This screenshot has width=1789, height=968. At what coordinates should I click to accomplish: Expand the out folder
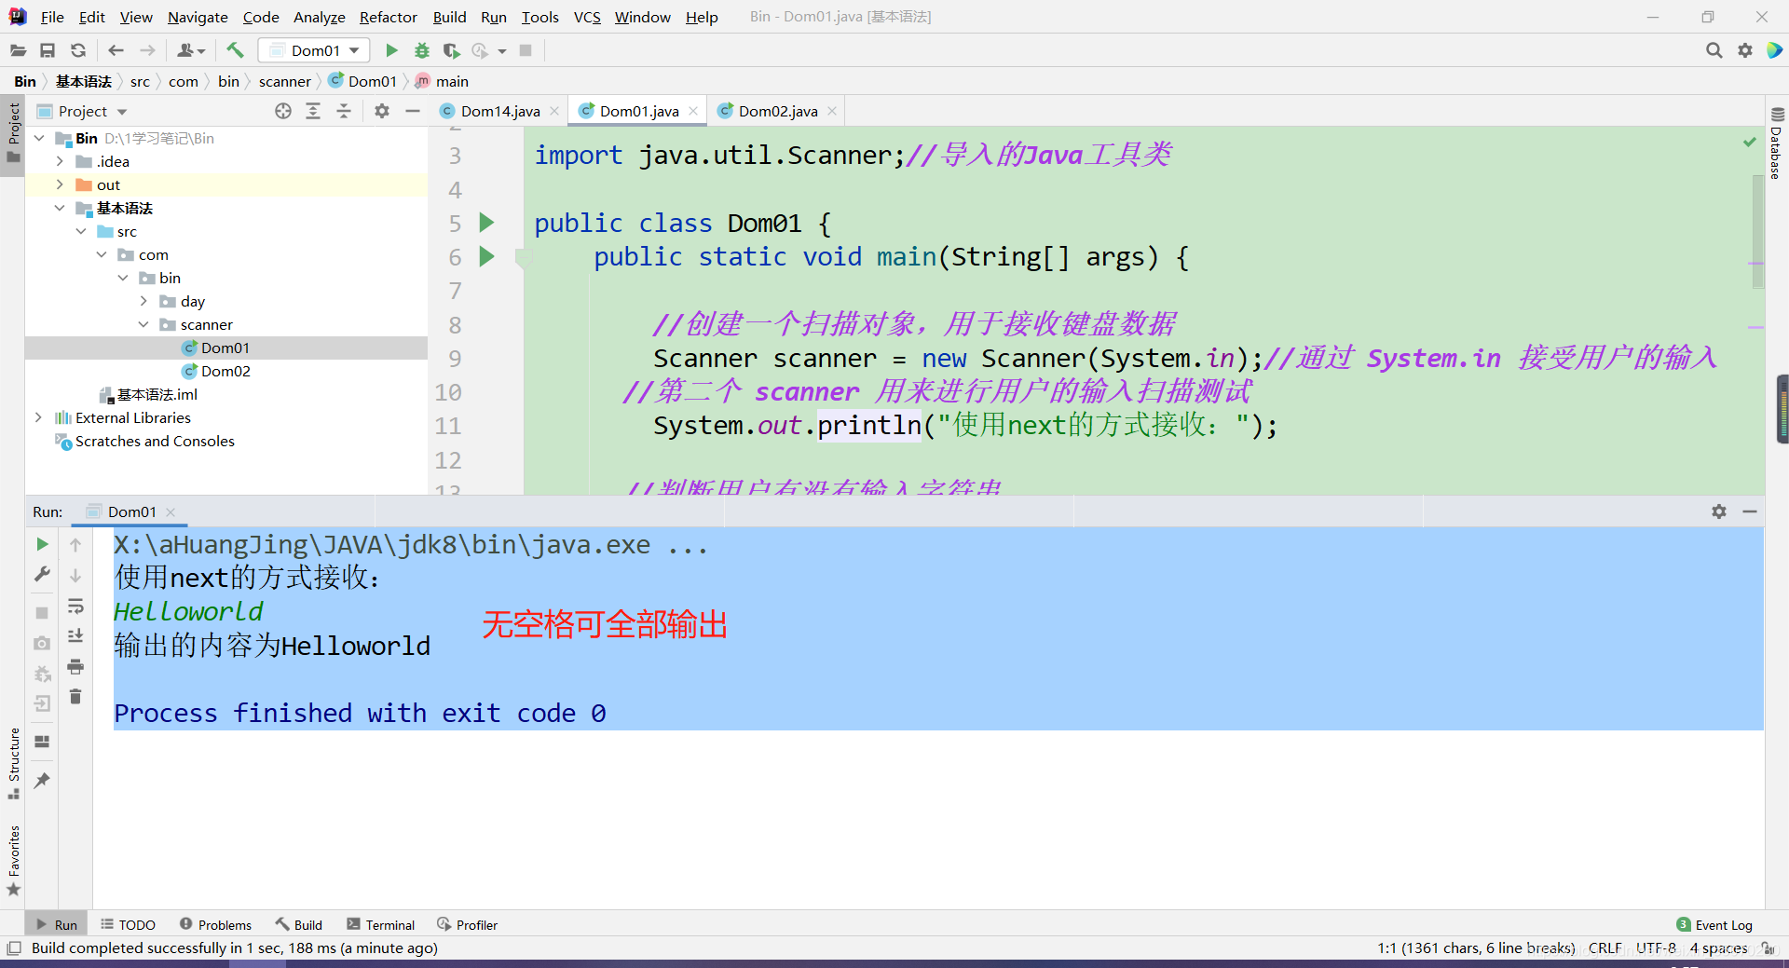(x=60, y=184)
